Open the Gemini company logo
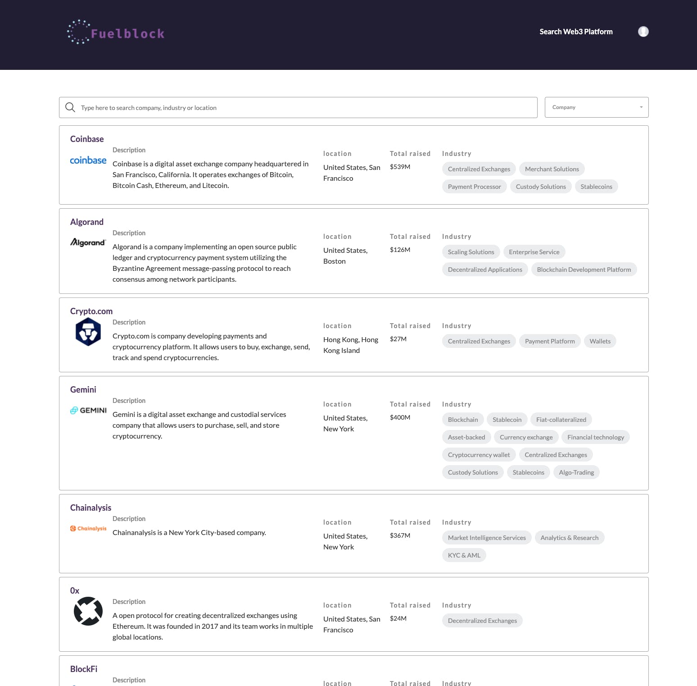 click(88, 410)
